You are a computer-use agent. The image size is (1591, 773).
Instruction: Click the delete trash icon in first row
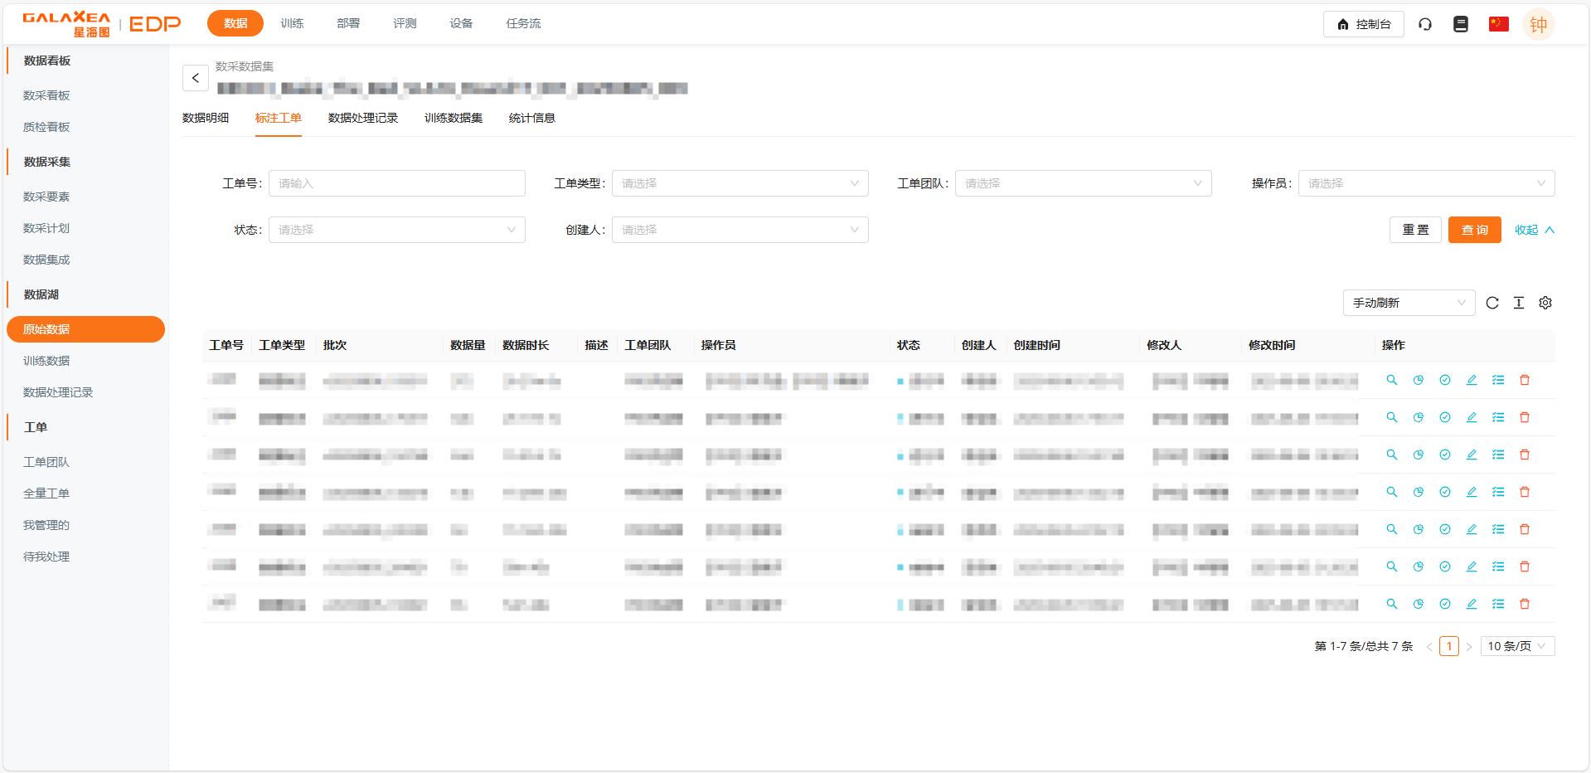tap(1525, 380)
